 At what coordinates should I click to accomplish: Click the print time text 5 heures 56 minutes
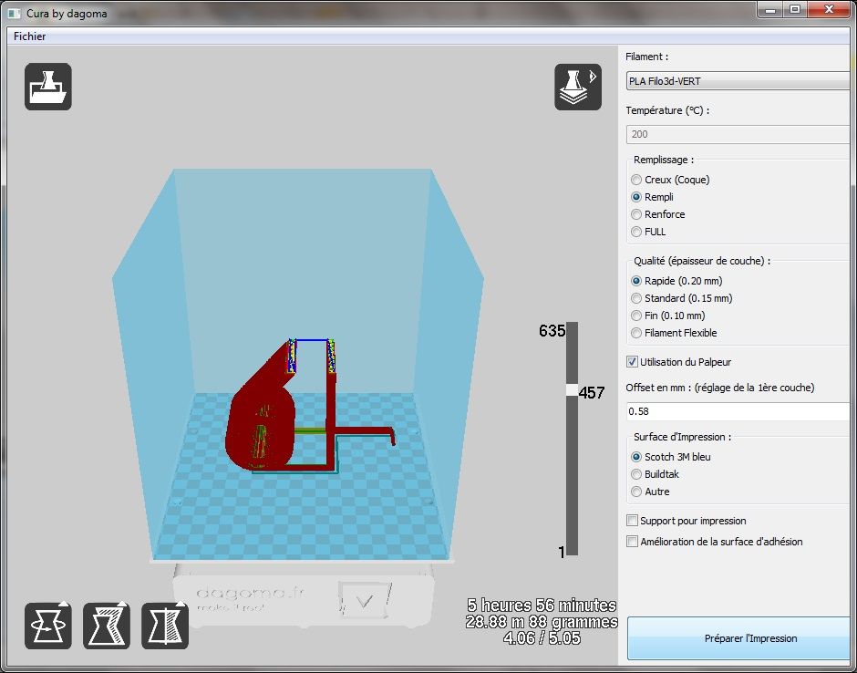coord(542,606)
